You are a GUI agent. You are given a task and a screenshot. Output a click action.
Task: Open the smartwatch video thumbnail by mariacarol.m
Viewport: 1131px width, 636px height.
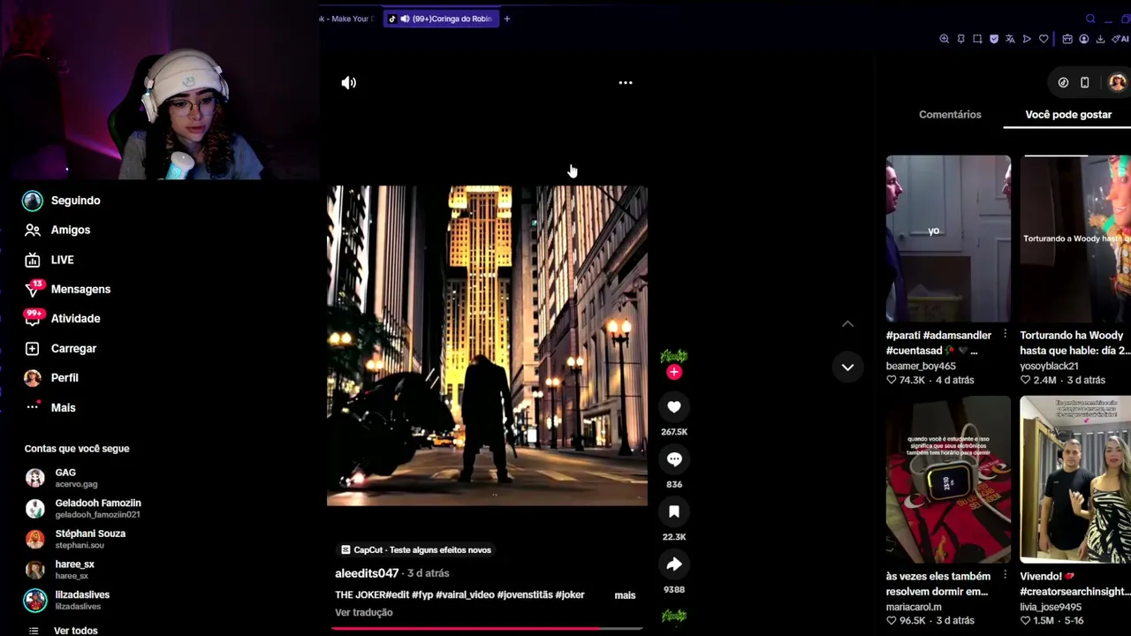(x=948, y=480)
